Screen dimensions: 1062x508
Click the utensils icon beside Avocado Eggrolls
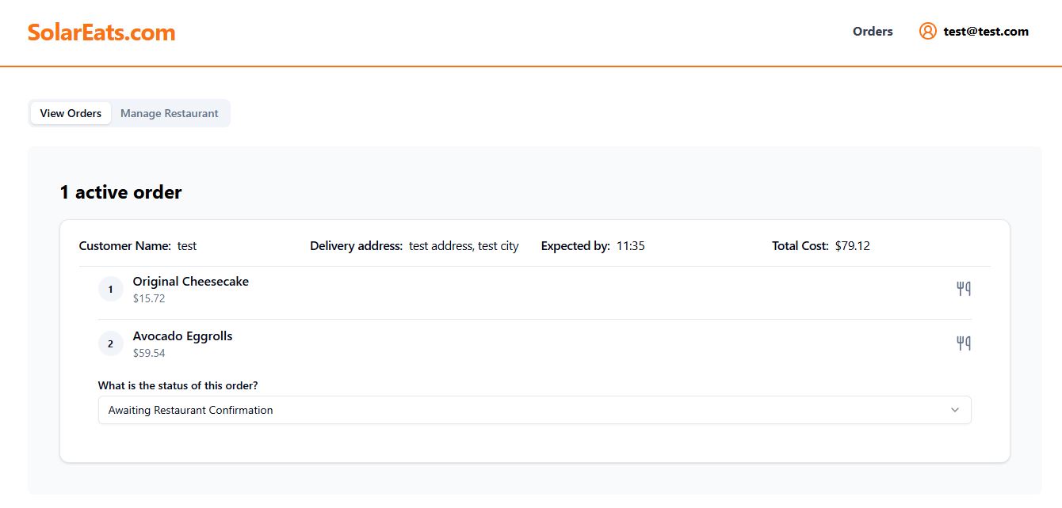(x=964, y=343)
